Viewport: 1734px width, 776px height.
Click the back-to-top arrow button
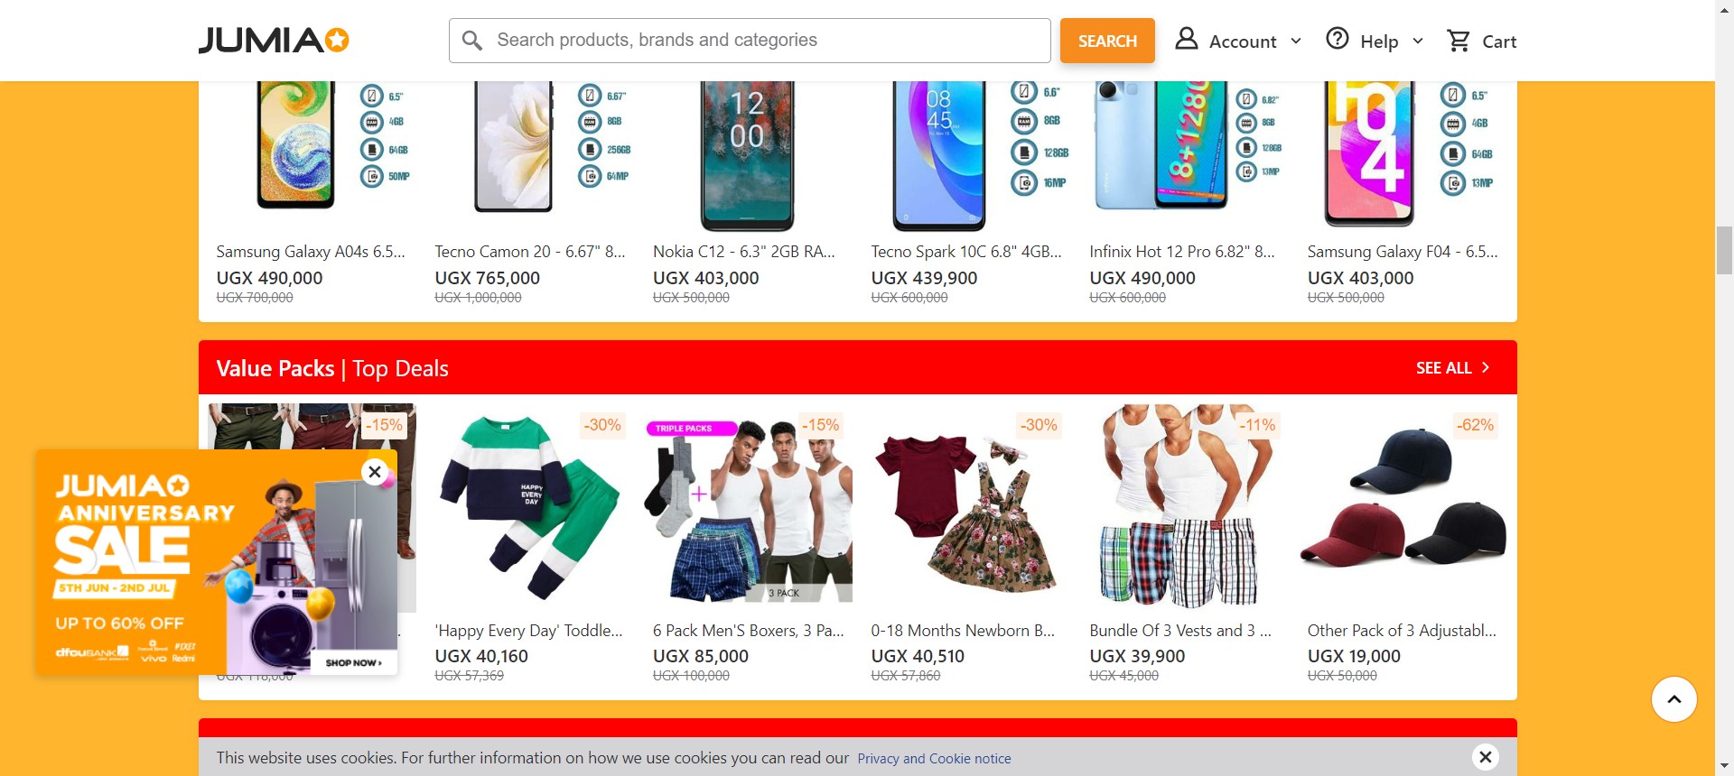[x=1674, y=699]
